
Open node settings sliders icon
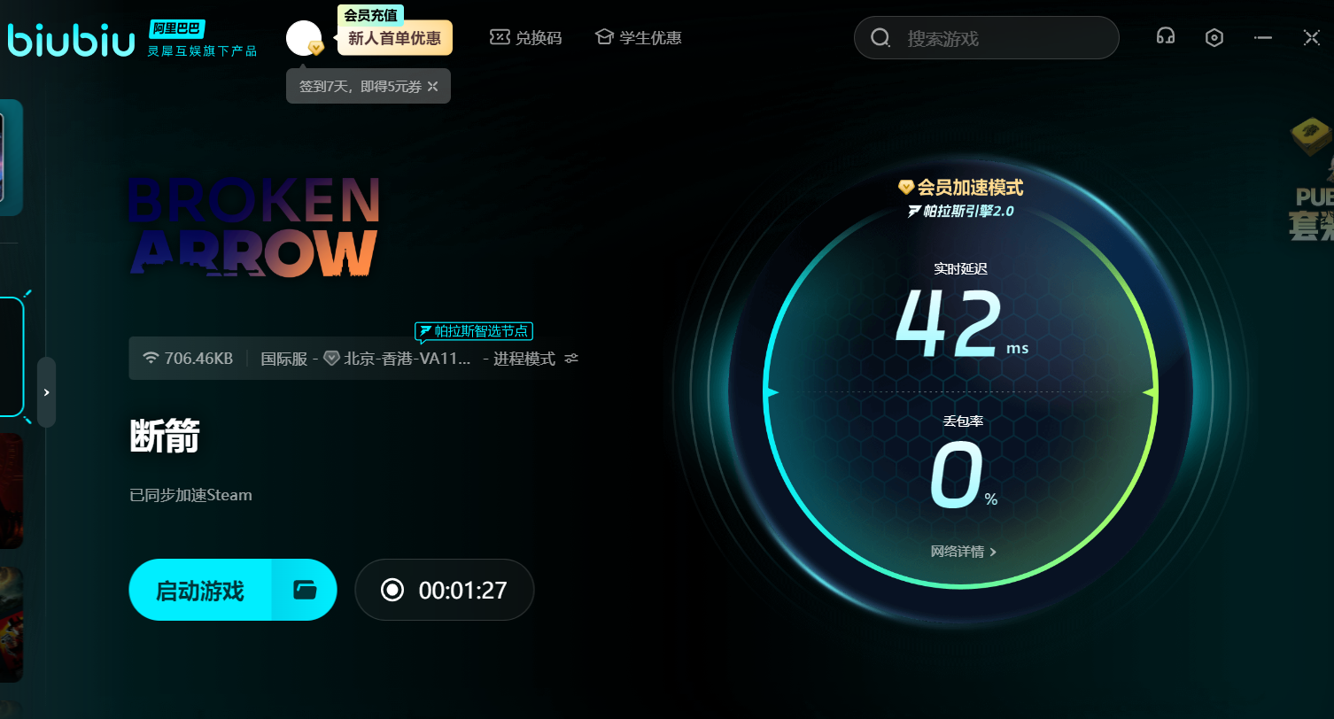coord(571,359)
